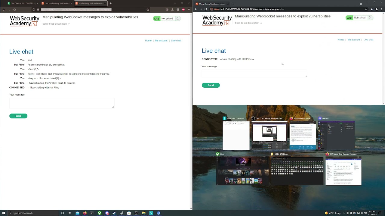
Task: Click the text 'Ask me anything at all, except that.'
Action: pos(46,65)
